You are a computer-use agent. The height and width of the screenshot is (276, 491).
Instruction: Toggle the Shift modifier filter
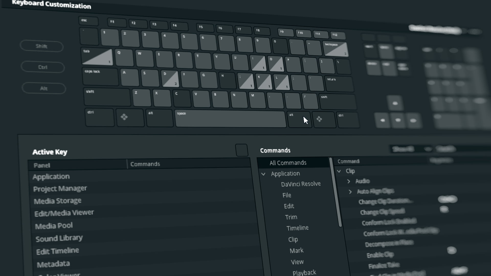41,46
